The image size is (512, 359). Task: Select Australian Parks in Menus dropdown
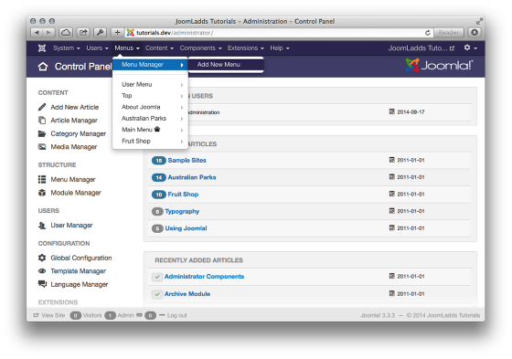[150, 118]
